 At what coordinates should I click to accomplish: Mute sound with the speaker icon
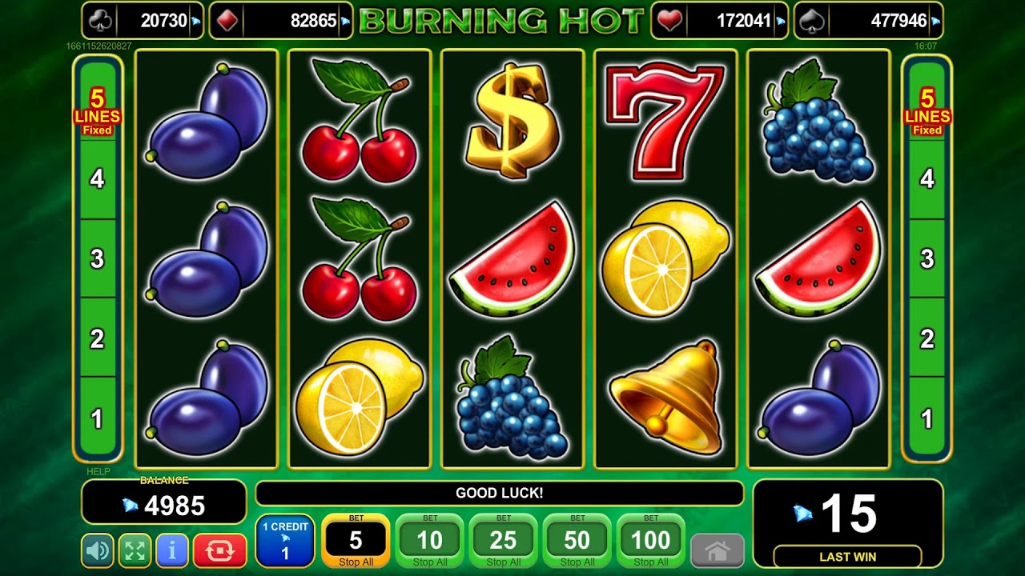97,550
